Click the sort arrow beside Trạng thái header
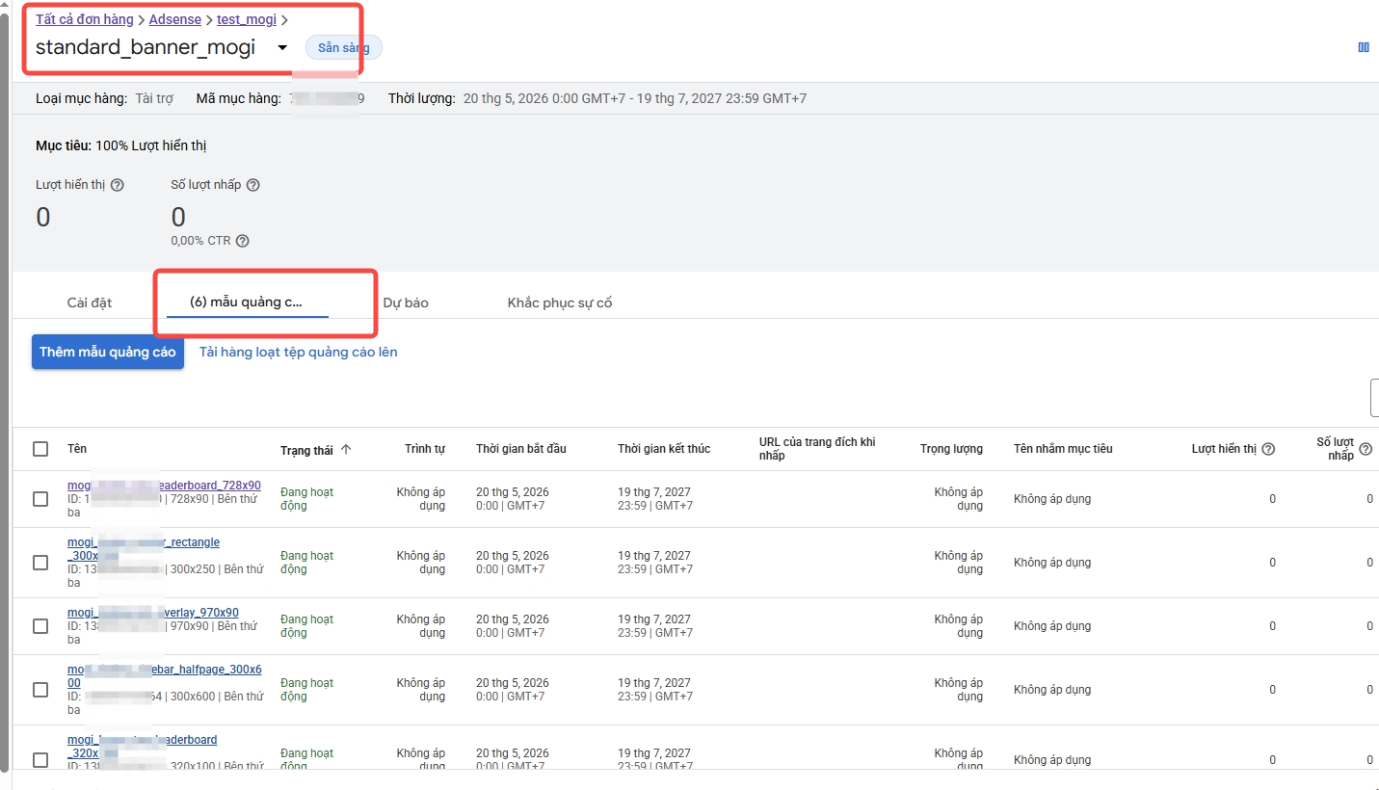This screenshot has width=1379, height=790. (346, 449)
